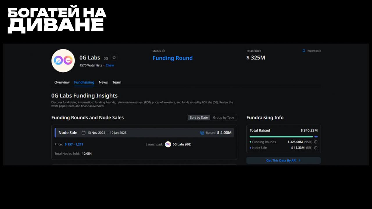Select Sort by Date option
The image size is (372, 209).
tap(199, 118)
